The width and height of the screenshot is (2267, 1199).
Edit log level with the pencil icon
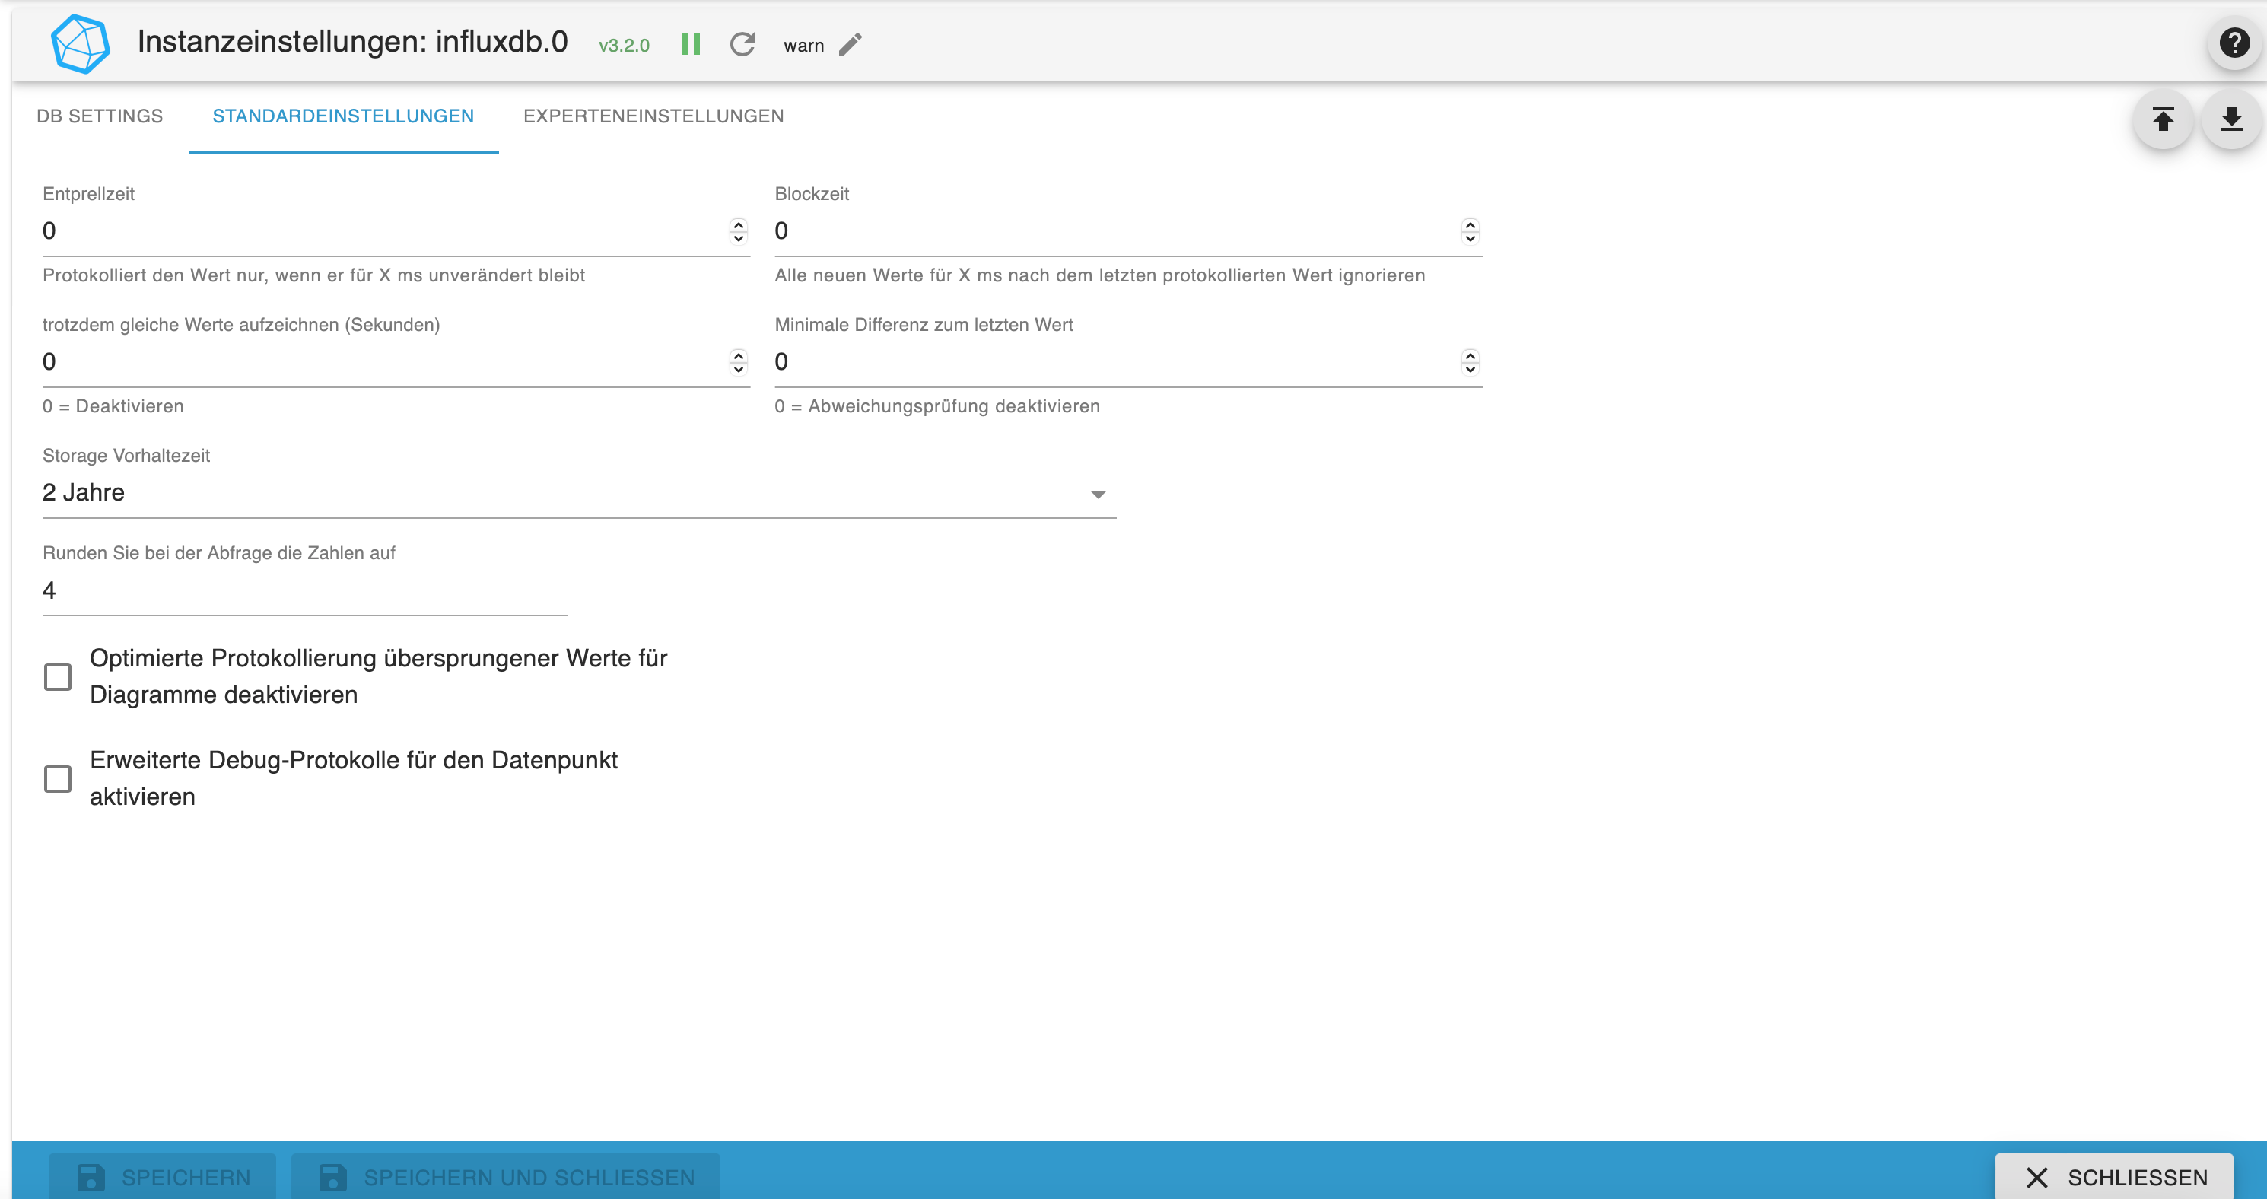851,44
